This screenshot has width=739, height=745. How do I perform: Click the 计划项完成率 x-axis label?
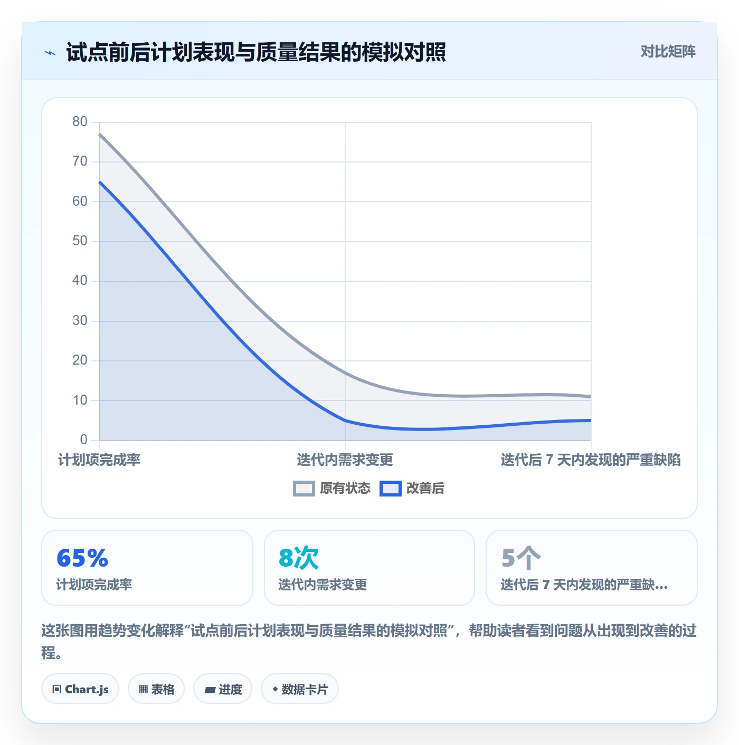pyautogui.click(x=99, y=460)
